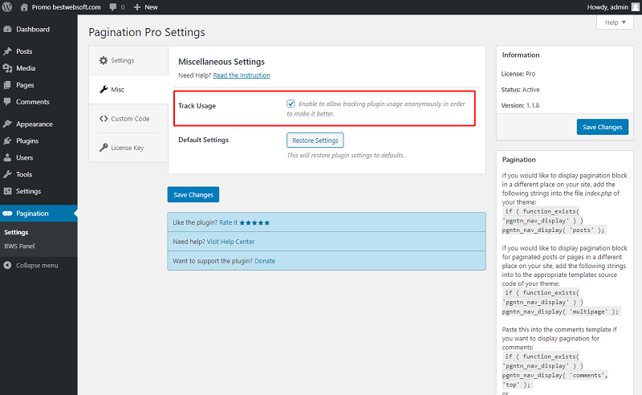Select the Pagination menu item
This screenshot has width=642, height=395.
click(39, 213)
